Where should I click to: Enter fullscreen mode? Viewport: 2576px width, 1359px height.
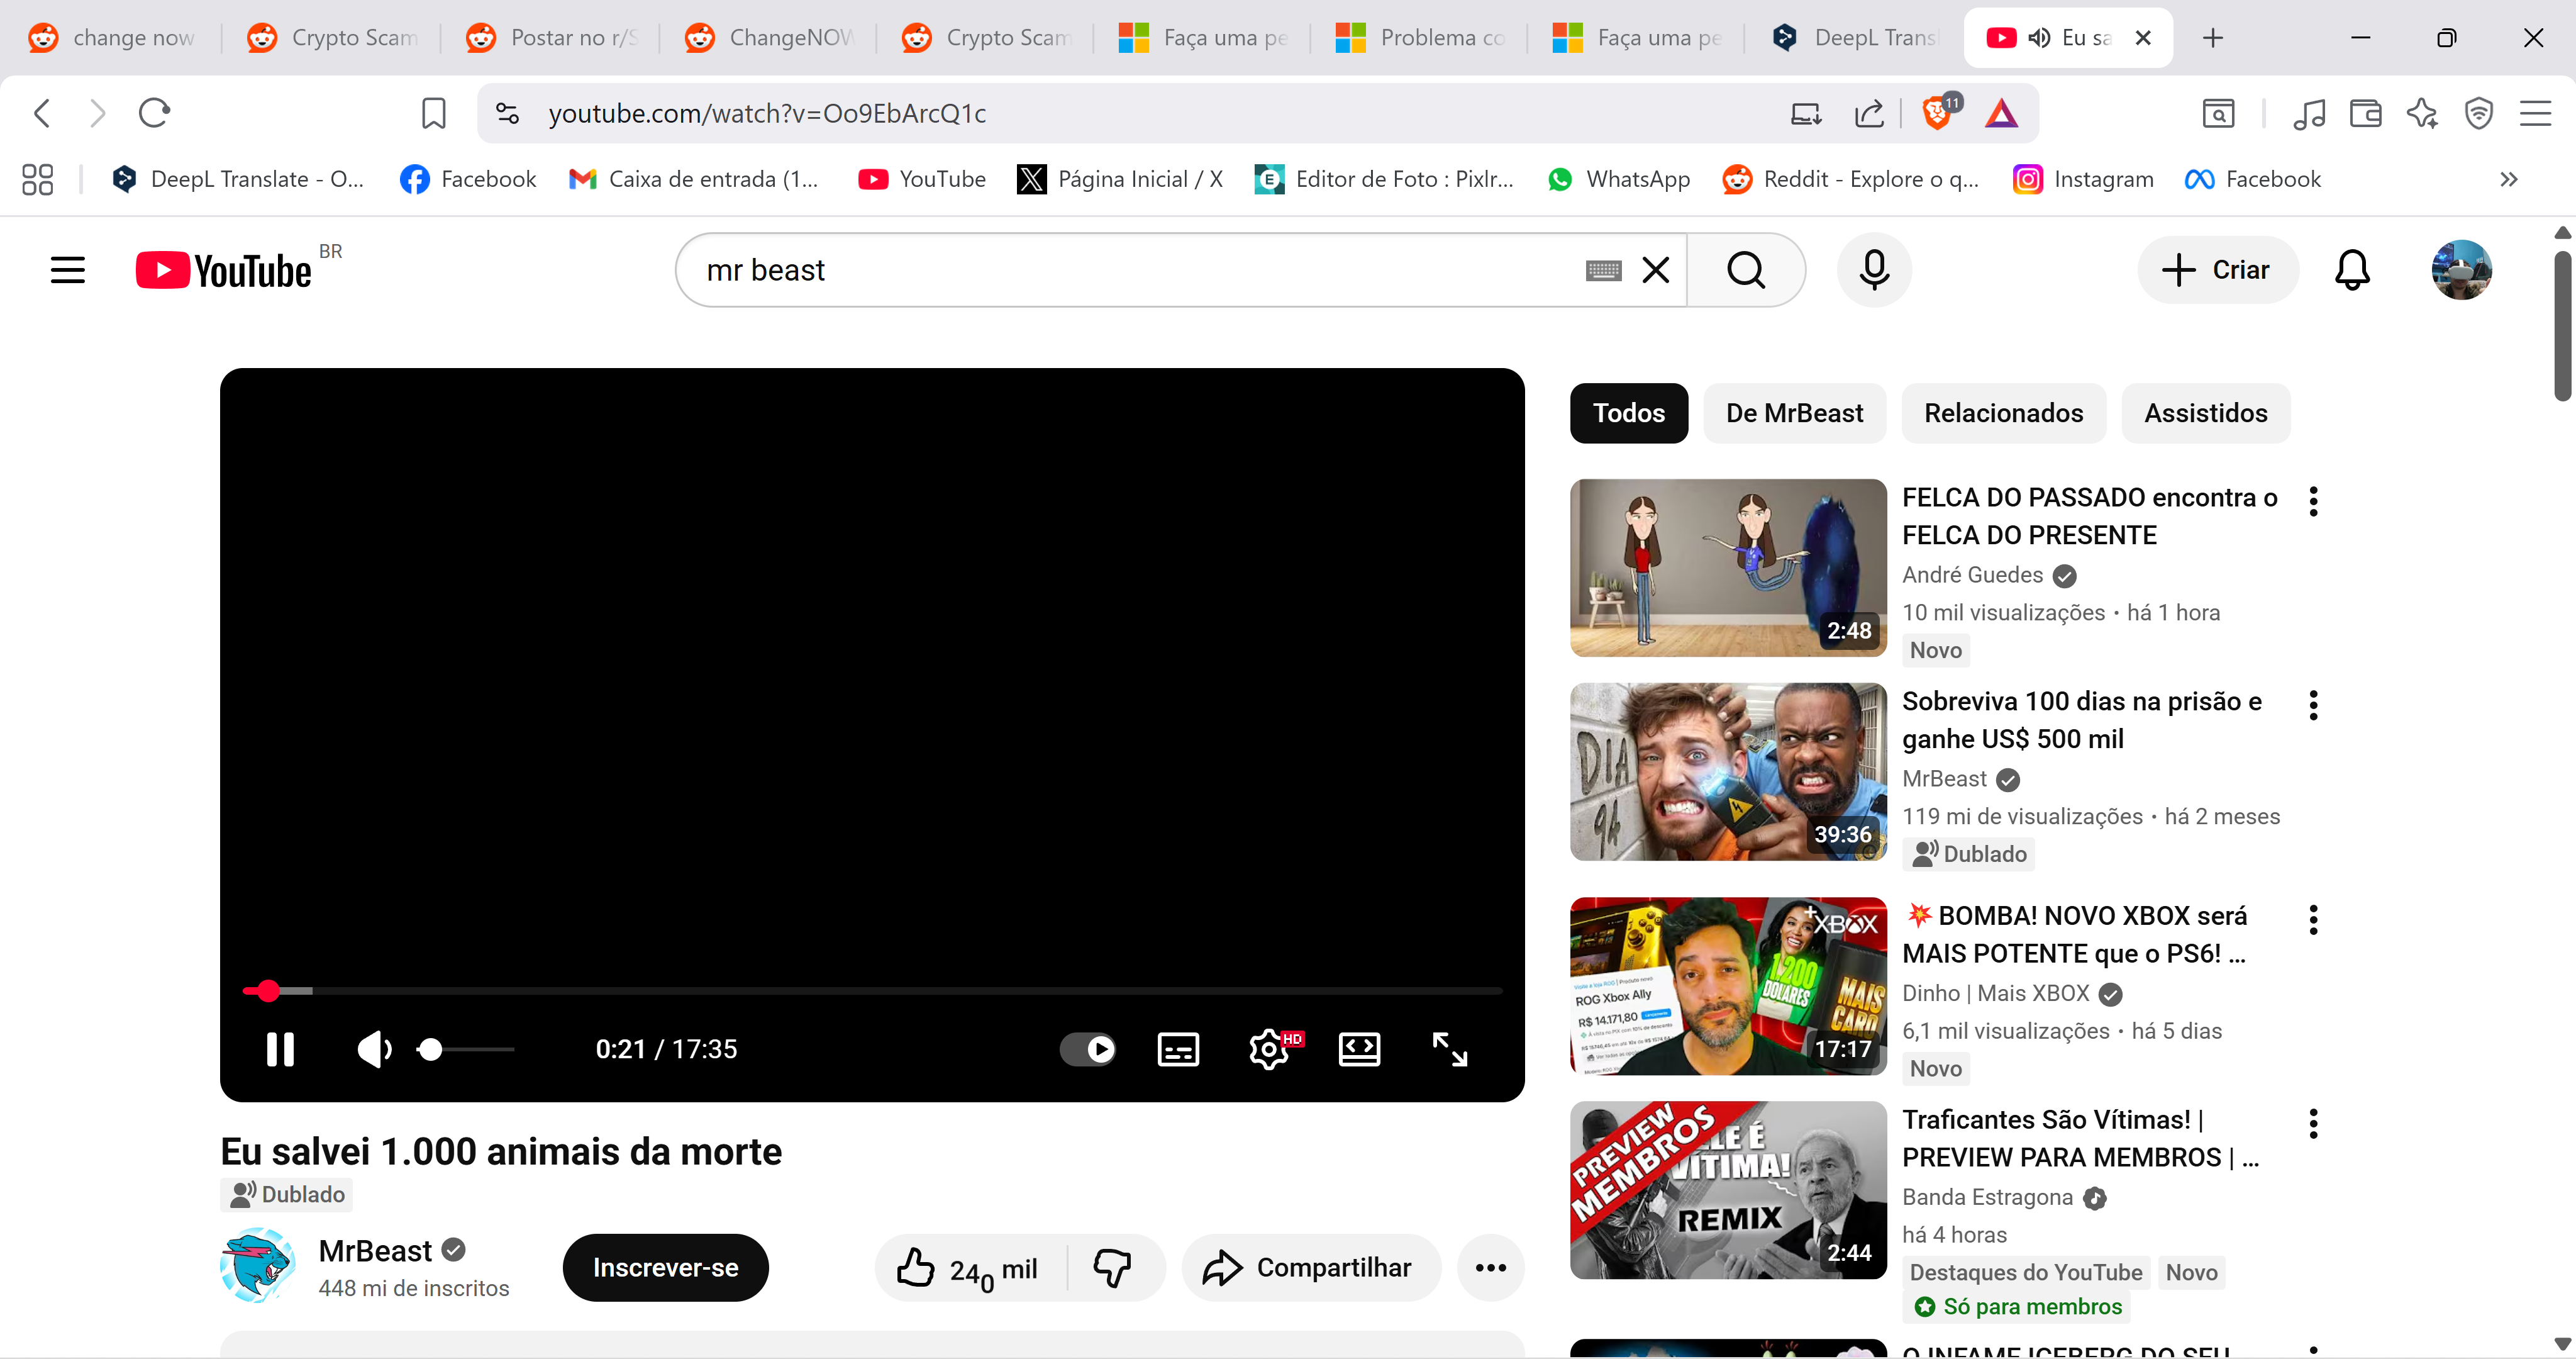click(x=1449, y=1049)
